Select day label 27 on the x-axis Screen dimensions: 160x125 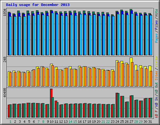pos(131,122)
